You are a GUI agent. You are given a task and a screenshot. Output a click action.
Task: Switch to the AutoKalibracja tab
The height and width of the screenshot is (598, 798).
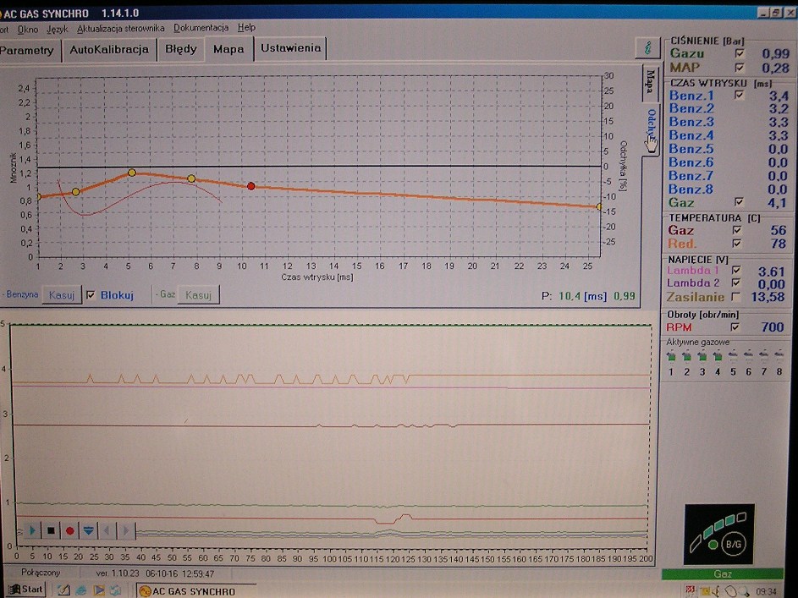click(109, 49)
